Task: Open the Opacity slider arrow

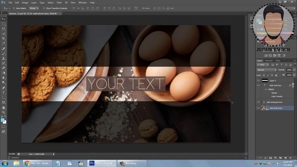Action: (x=294, y=70)
